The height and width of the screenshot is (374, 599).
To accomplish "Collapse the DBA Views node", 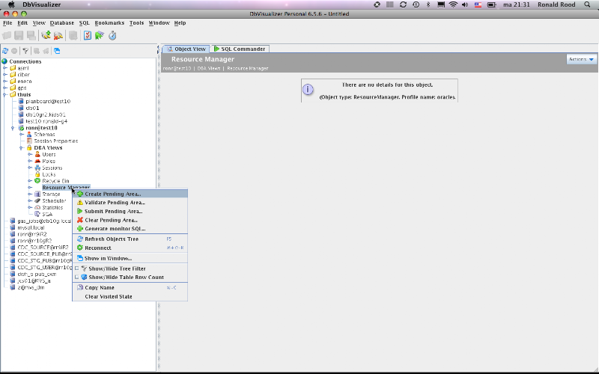I will coord(22,147).
